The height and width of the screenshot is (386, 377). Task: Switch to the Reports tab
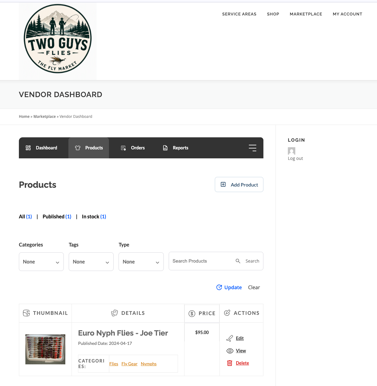pos(175,148)
